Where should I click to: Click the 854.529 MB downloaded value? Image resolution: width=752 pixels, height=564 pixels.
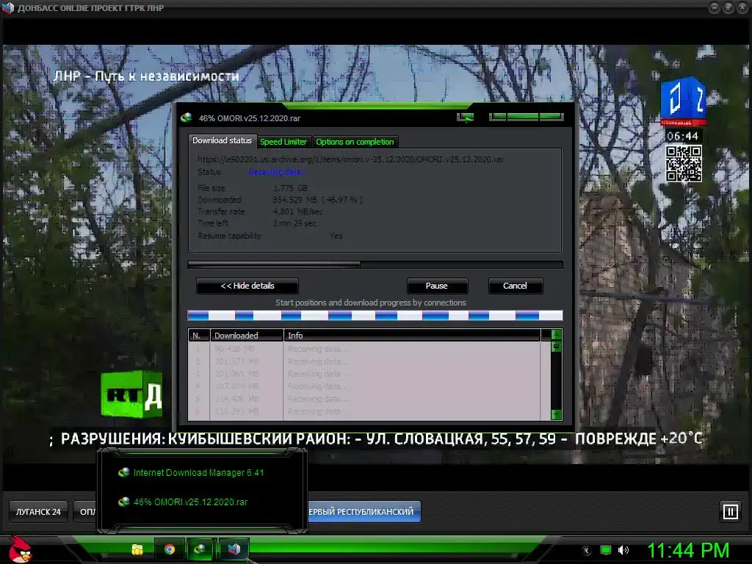point(317,200)
